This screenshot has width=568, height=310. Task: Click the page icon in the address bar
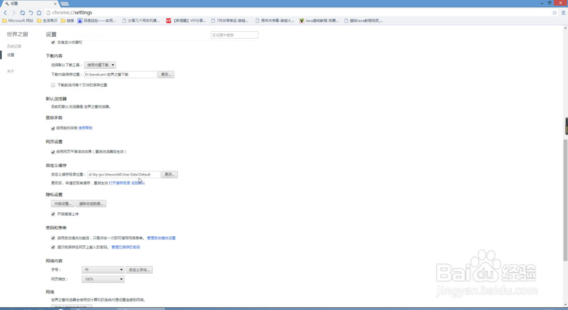tap(48, 12)
